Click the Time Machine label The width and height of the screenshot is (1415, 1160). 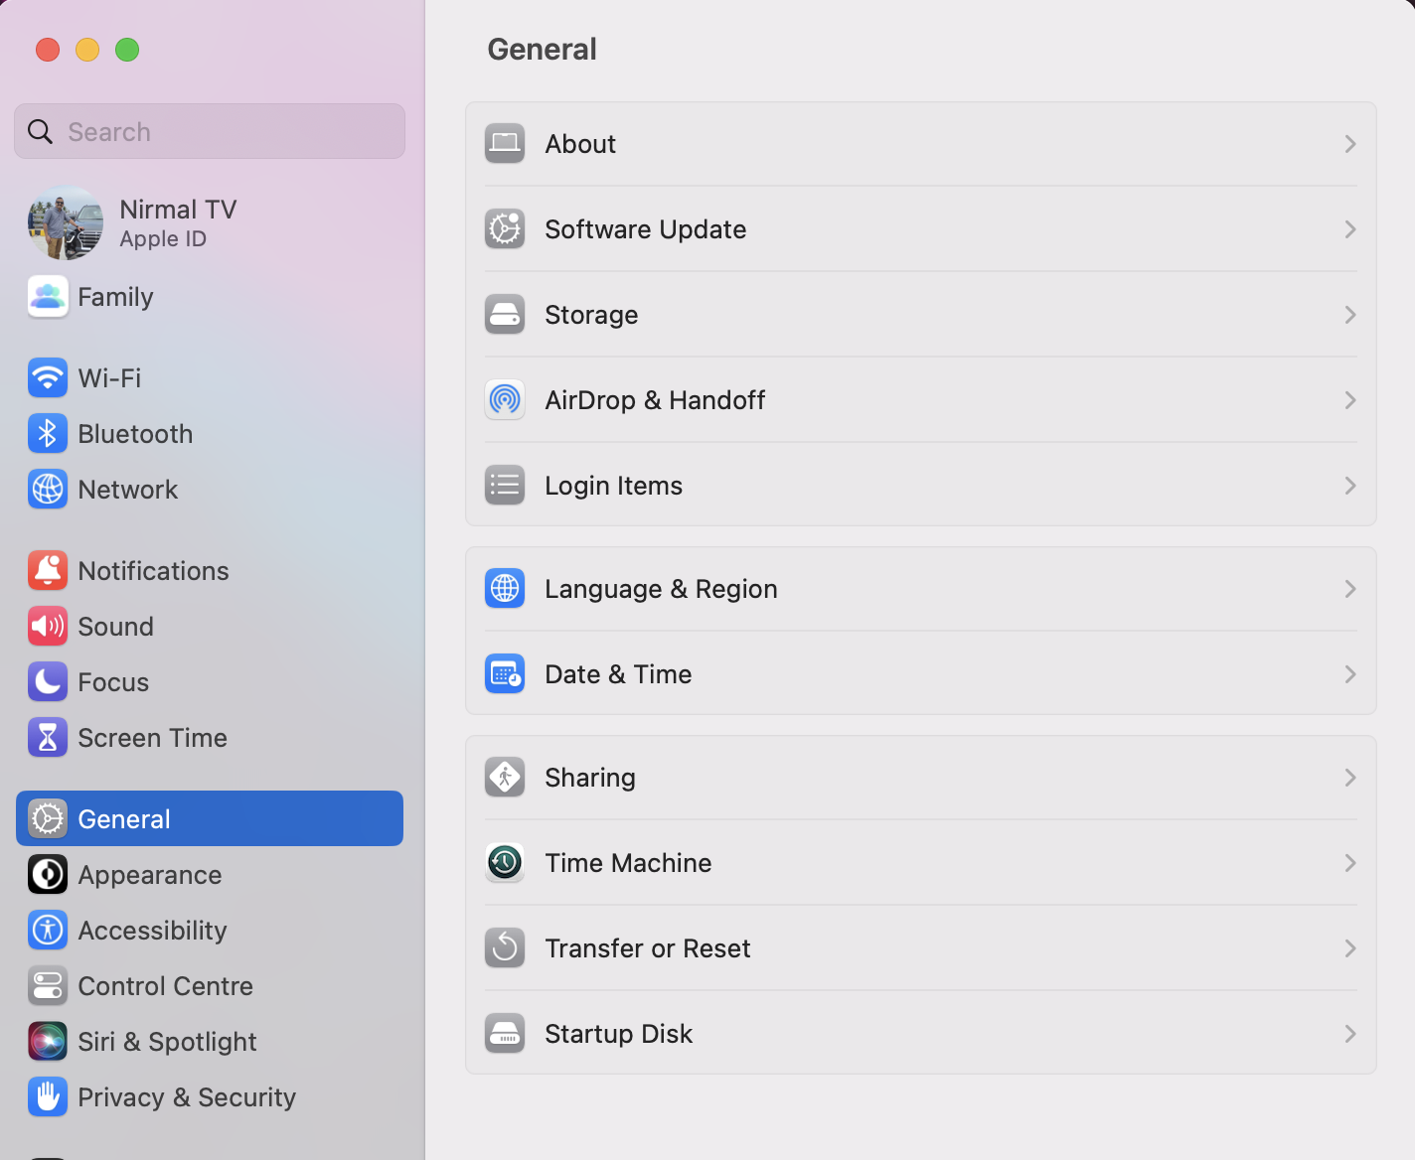(x=629, y=863)
